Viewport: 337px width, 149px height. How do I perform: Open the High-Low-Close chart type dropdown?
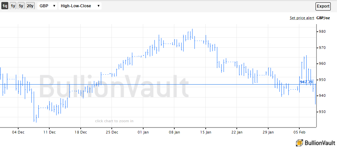[x=80, y=6]
